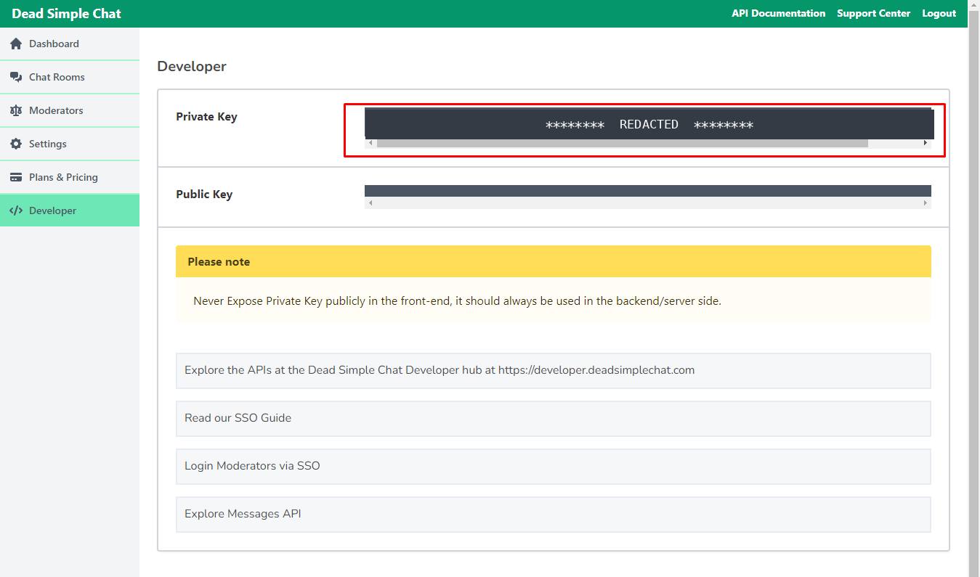Click the Please note heading
Image resolution: width=980 pixels, height=577 pixels.
(x=219, y=262)
